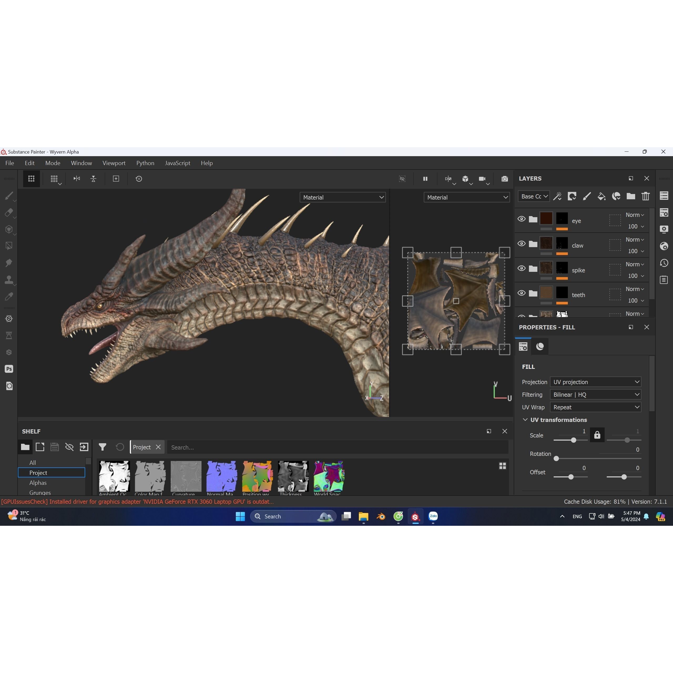This screenshot has height=673, width=673.
Task: Open the Base Color channel dropdown
Action: (534, 196)
